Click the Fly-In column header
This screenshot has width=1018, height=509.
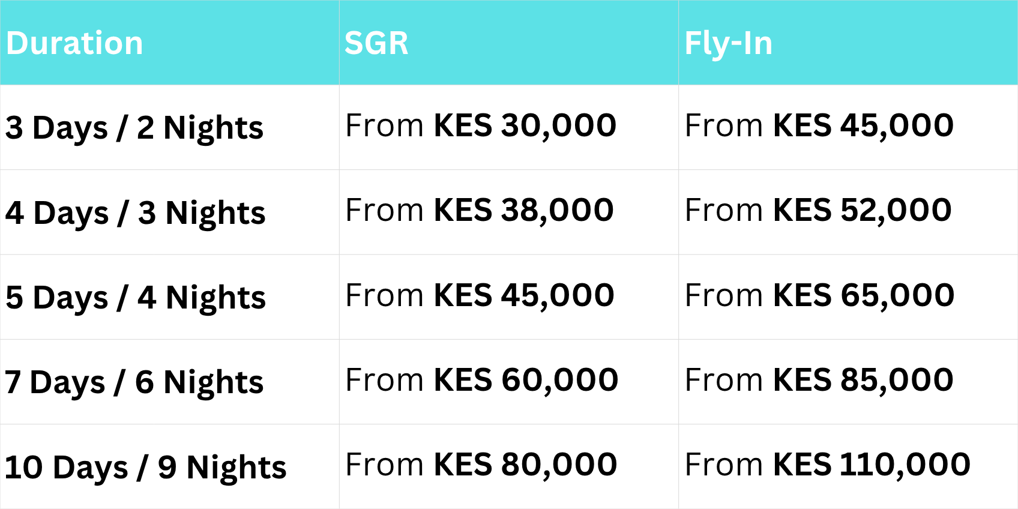click(x=728, y=43)
